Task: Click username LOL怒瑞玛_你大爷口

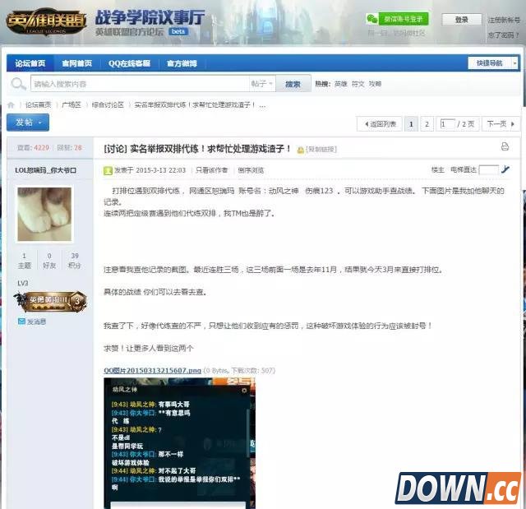Action: [x=45, y=170]
